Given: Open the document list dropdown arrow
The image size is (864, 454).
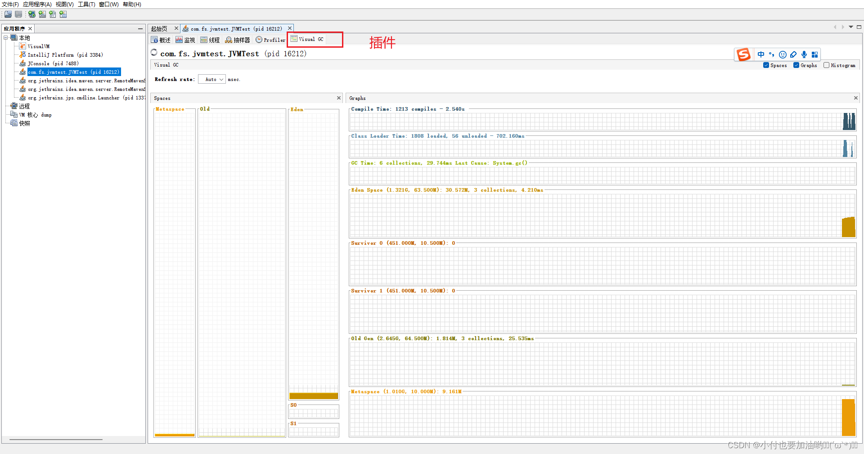Looking at the screenshot, I should click(x=851, y=27).
